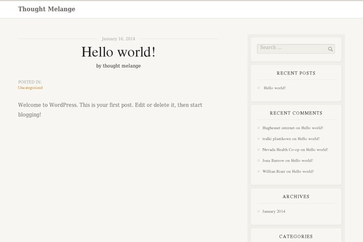The image size is (363, 242).
Task: Click the January 16, 2014 post date
Action: (119, 39)
